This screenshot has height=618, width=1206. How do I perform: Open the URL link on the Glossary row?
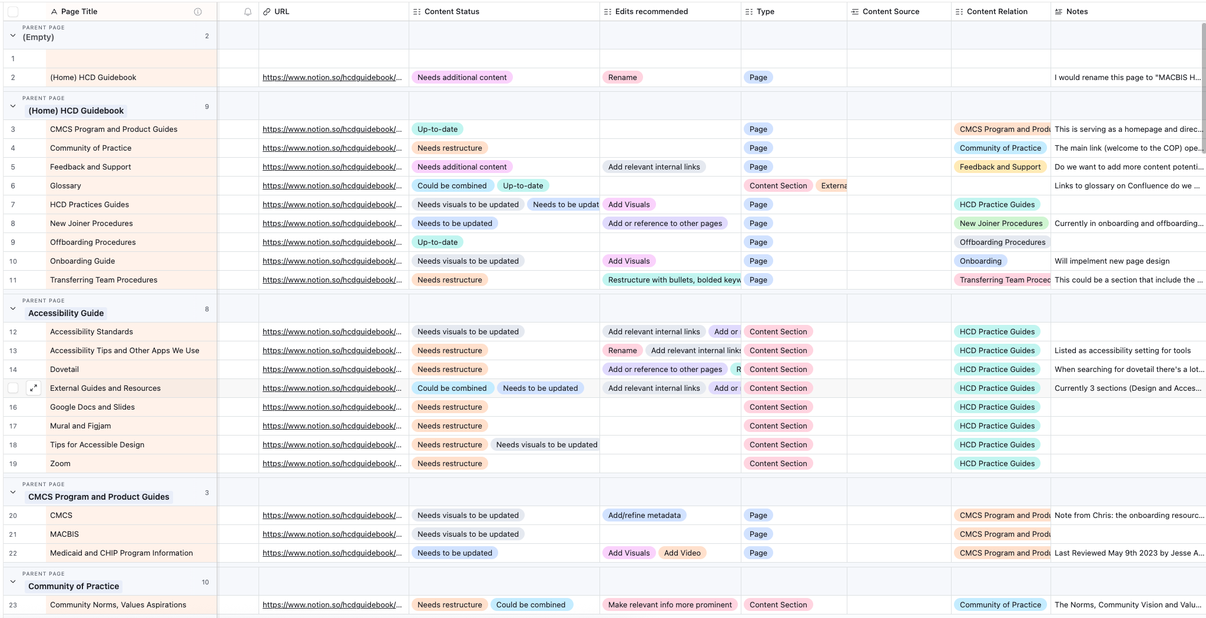point(332,185)
